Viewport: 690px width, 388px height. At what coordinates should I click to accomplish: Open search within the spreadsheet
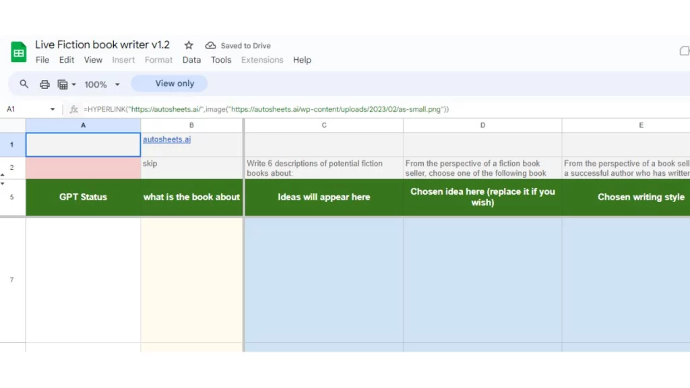[x=24, y=84]
